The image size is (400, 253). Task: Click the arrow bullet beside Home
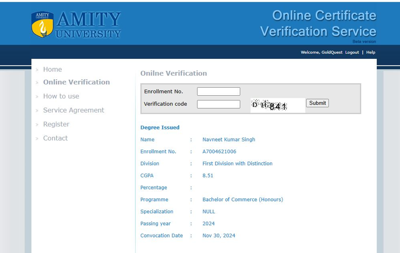coord(37,70)
